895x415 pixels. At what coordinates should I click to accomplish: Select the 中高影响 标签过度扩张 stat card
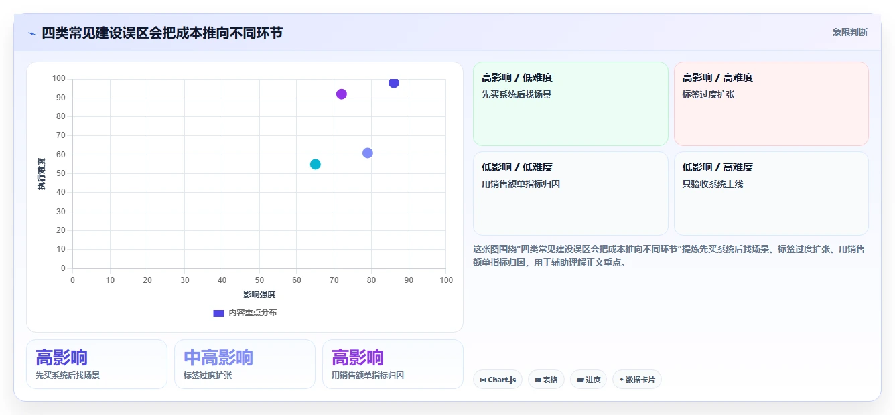point(245,364)
